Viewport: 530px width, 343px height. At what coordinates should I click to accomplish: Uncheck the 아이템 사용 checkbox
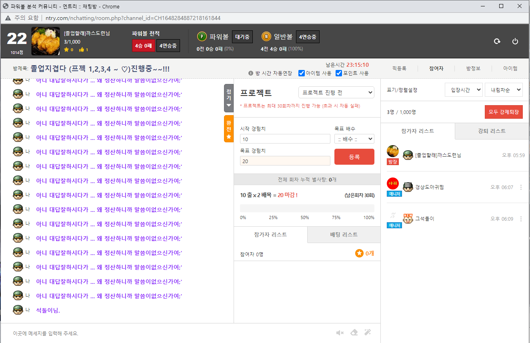click(x=302, y=73)
